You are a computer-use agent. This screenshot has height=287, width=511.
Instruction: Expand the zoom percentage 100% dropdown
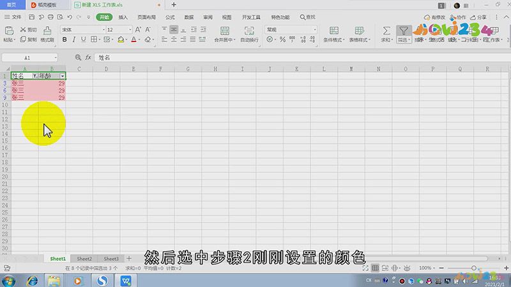[434, 268]
